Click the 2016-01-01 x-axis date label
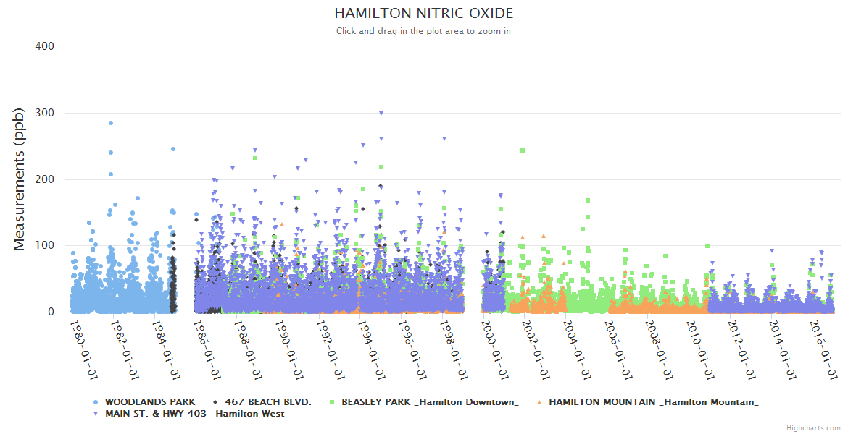Screen dimensions: 848x434 [823, 349]
